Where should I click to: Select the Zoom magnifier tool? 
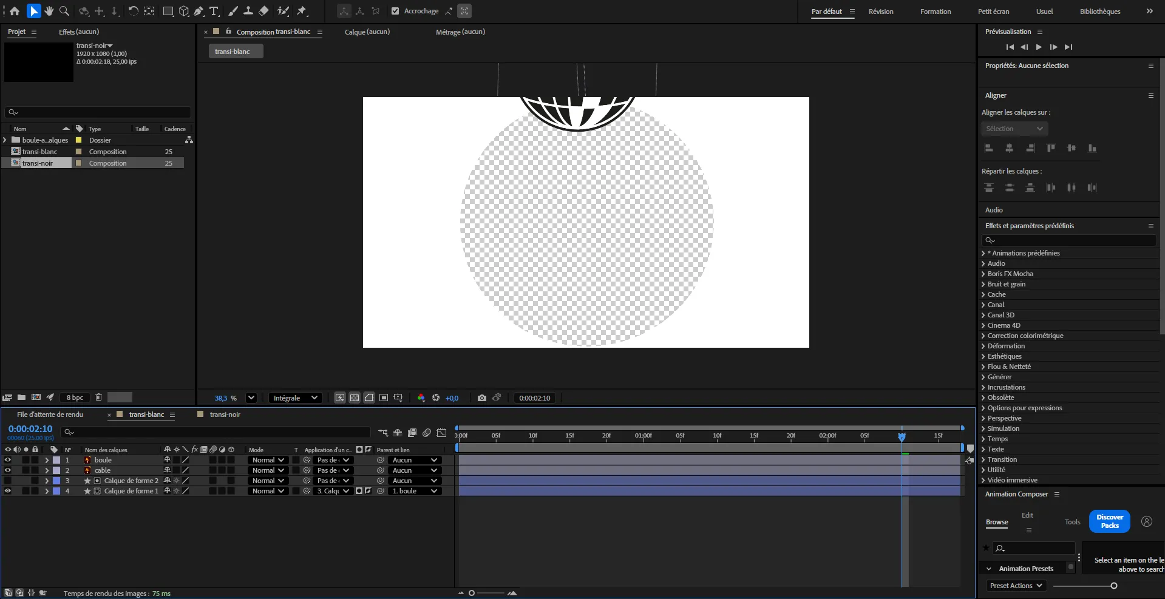coord(64,11)
